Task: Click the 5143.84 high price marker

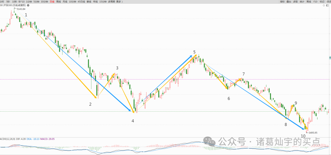Action: tap(21, 9)
